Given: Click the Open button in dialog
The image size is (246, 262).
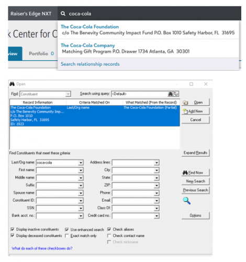Looking at the screenshot, I should click(x=195, y=102).
